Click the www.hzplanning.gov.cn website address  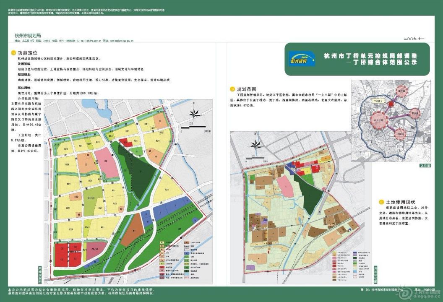[121, 41]
